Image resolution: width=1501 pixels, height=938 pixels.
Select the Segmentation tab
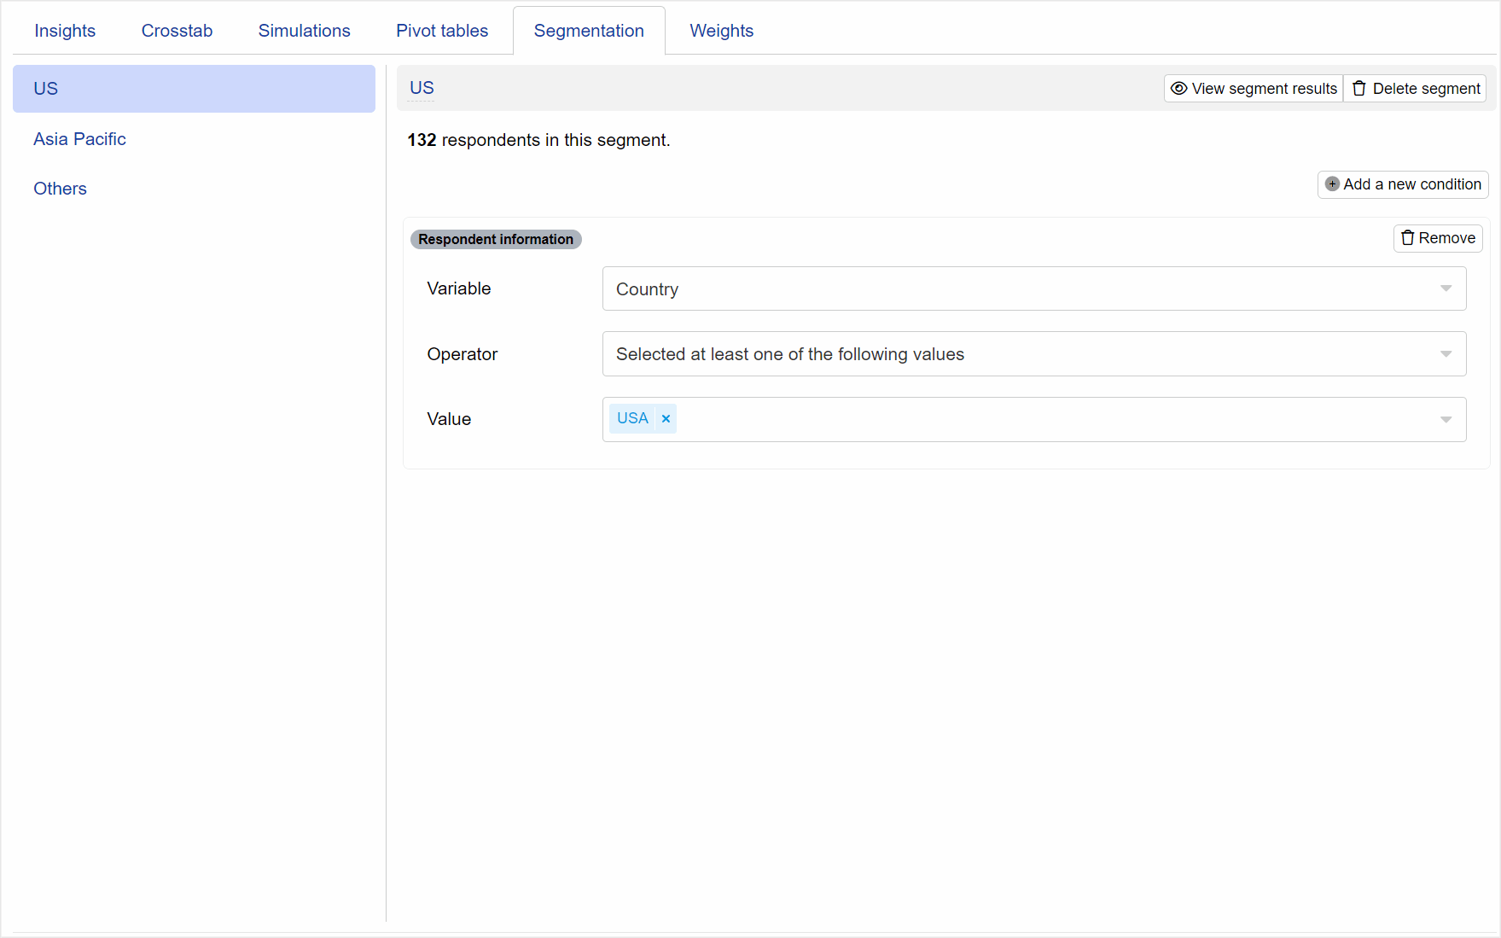coord(589,31)
